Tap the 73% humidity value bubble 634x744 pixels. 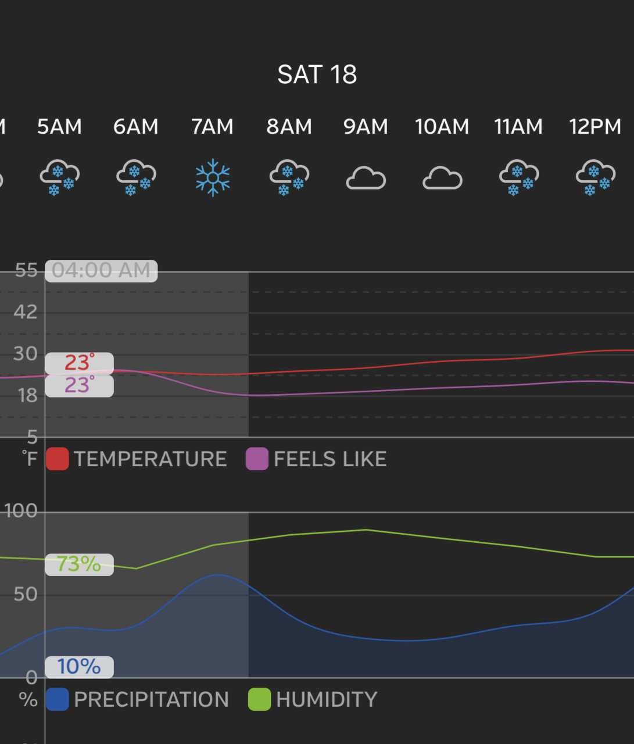[79, 564]
